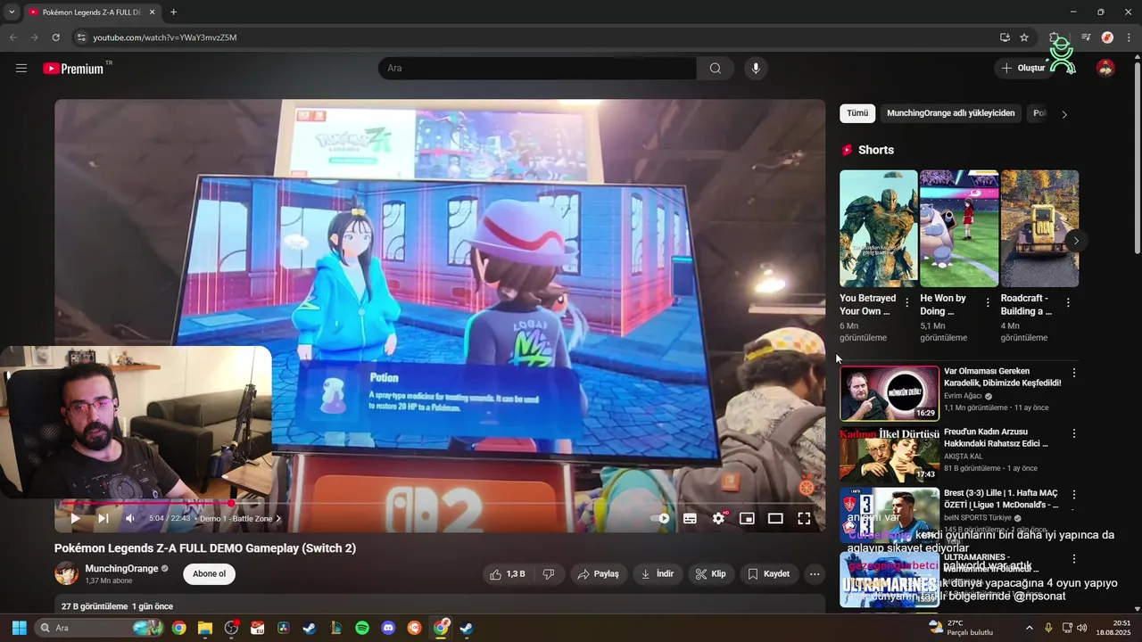
Task: Close the Pokémon Legends Z-A tab
Action: click(152, 12)
